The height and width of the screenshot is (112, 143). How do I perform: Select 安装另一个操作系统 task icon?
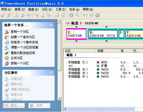(7, 42)
